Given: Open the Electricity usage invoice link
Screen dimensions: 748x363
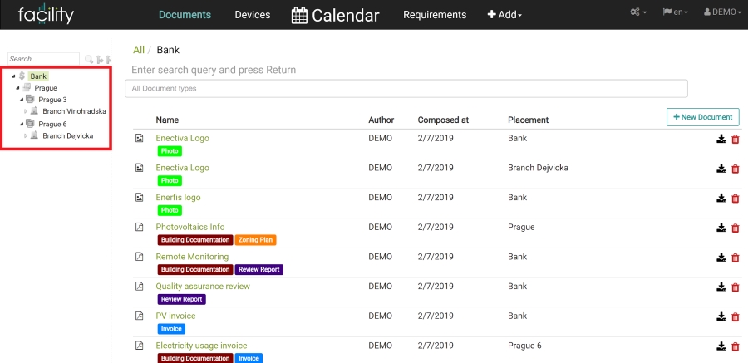Looking at the screenshot, I should pos(201,346).
